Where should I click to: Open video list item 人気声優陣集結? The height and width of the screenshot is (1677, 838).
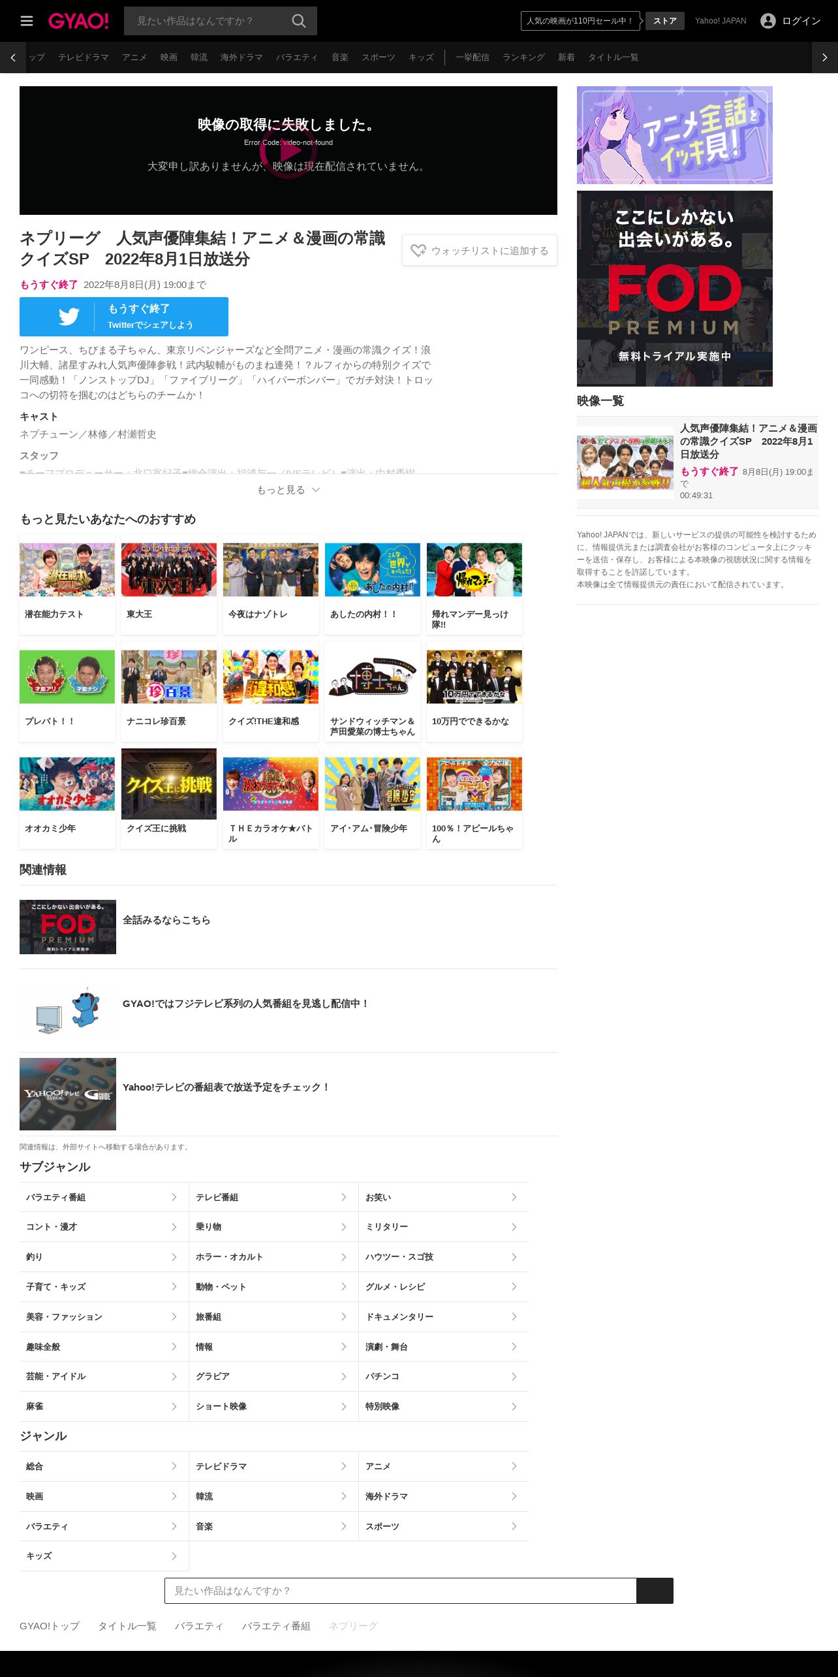tap(698, 462)
